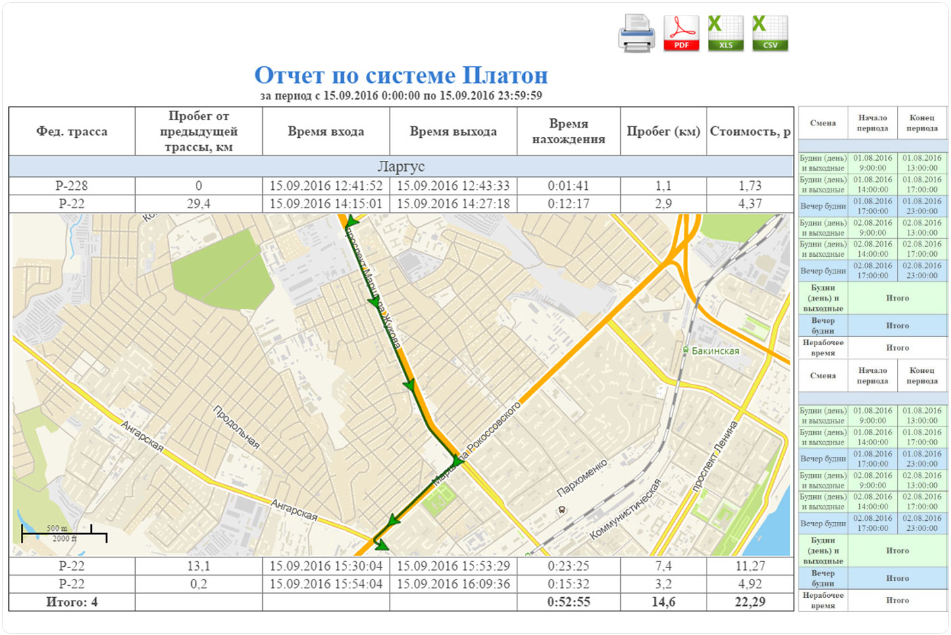Click the 'Ларгус' vehicle group row
Image resolution: width=951 pixels, height=635 pixels.
pos(401,166)
